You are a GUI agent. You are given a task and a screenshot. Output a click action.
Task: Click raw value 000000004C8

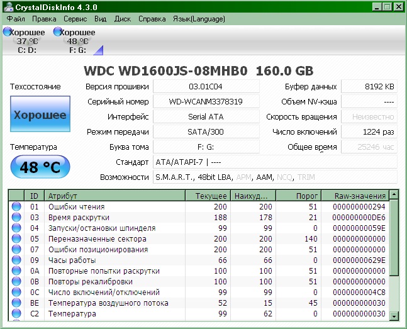pyautogui.click(x=359, y=293)
